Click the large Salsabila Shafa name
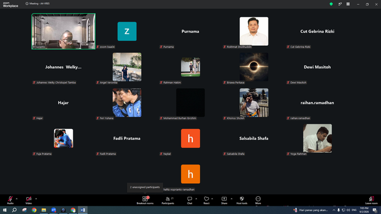 tap(254, 139)
